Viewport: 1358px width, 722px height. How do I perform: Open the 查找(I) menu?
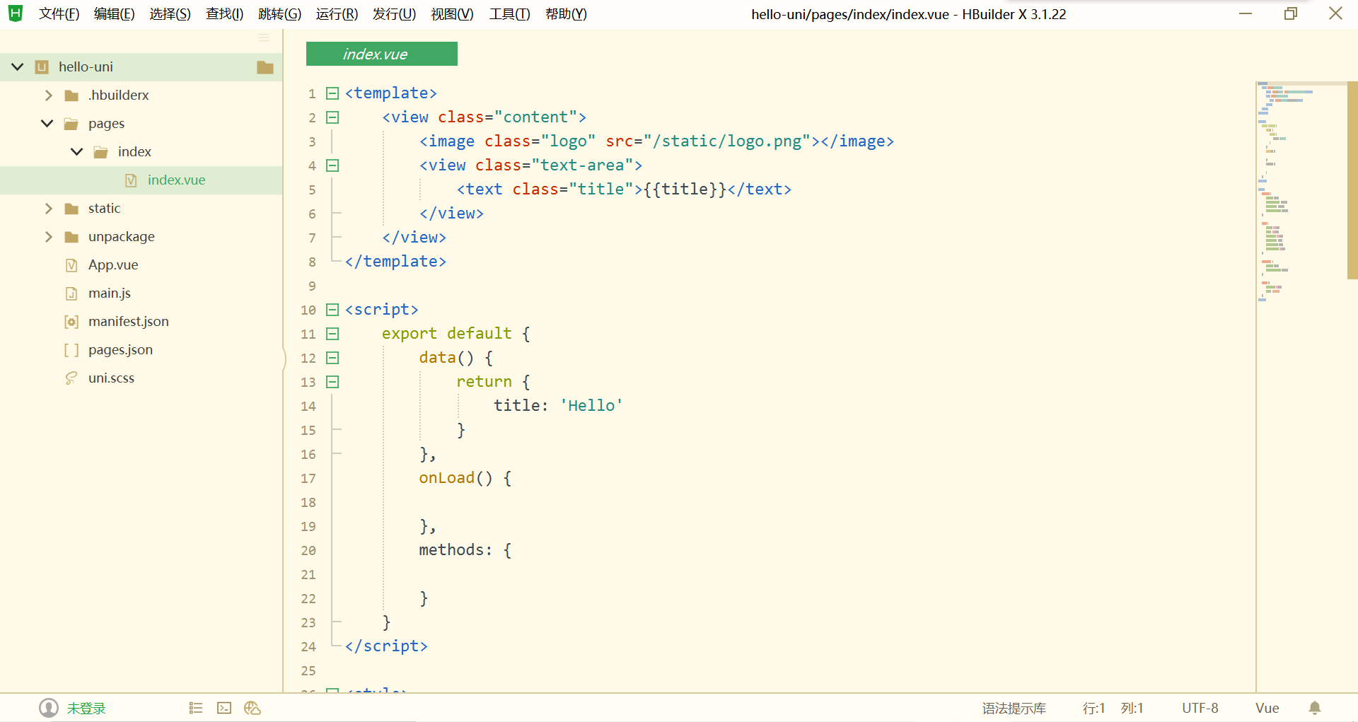(224, 14)
